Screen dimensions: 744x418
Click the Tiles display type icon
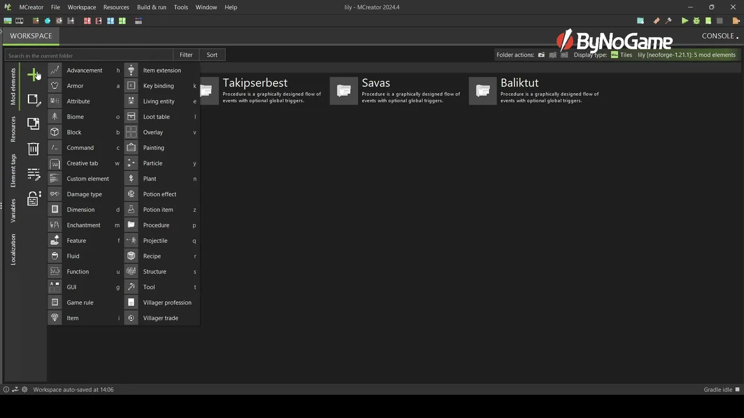[614, 55]
